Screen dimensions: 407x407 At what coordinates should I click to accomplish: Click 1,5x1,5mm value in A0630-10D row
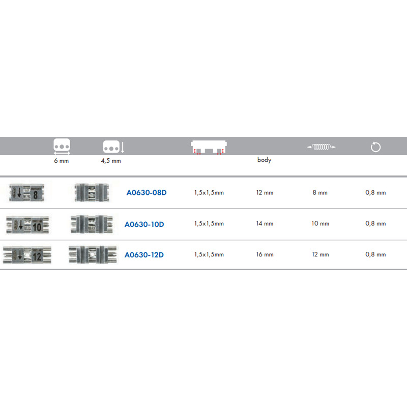pos(209,223)
